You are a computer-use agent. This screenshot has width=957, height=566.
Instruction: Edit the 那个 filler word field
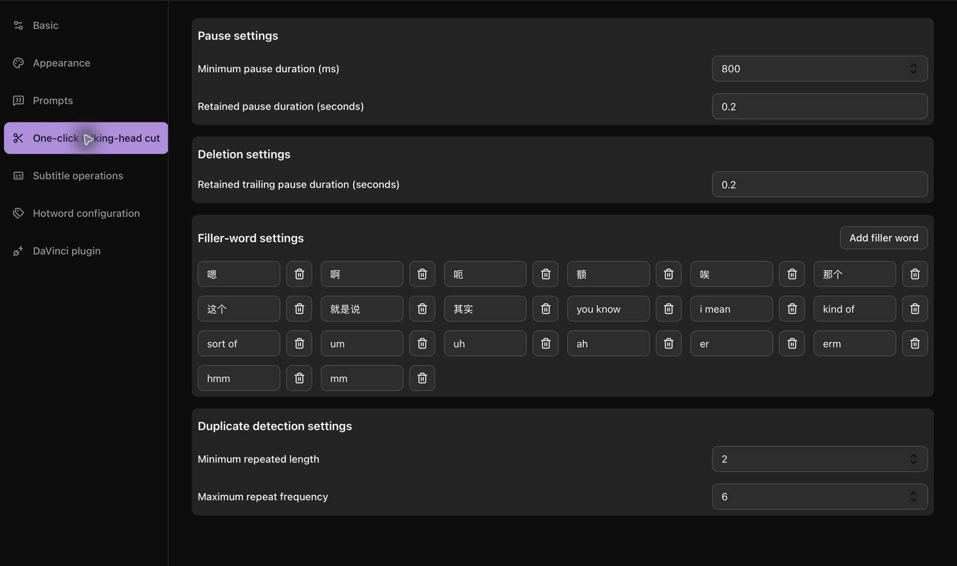click(854, 274)
